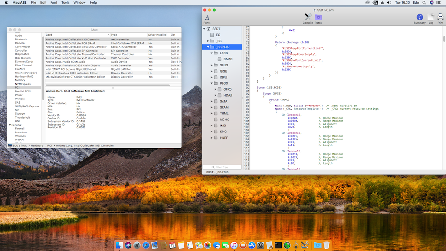Open Finder from the dock
Image resolution: width=446 pixels, height=251 pixels.
120,245
